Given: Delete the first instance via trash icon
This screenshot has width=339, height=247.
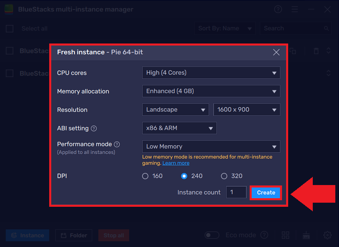Looking at the screenshot, I should click(316, 51).
